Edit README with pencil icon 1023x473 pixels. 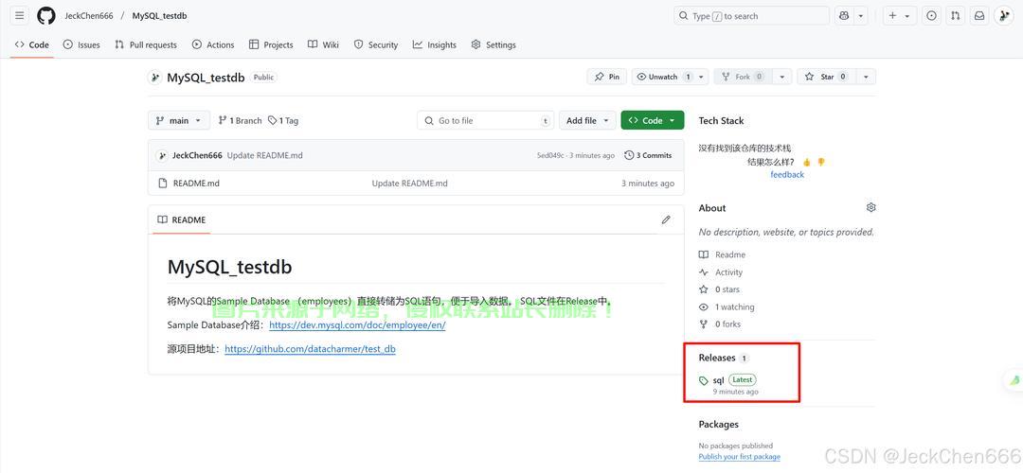pyautogui.click(x=666, y=220)
